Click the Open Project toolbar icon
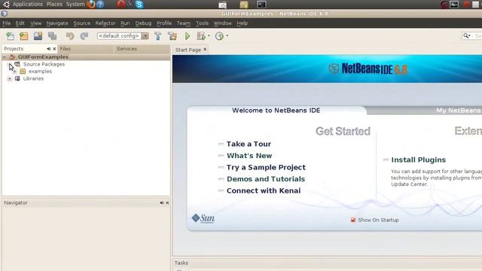 coord(38,36)
